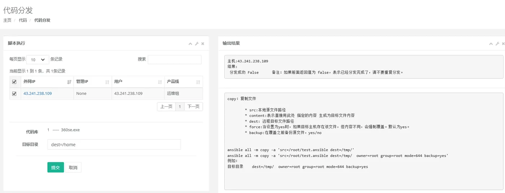Screen dimensions: 505x193
Task: Sort table by 用户 column icon
Action: pyautogui.click(x=160, y=82)
